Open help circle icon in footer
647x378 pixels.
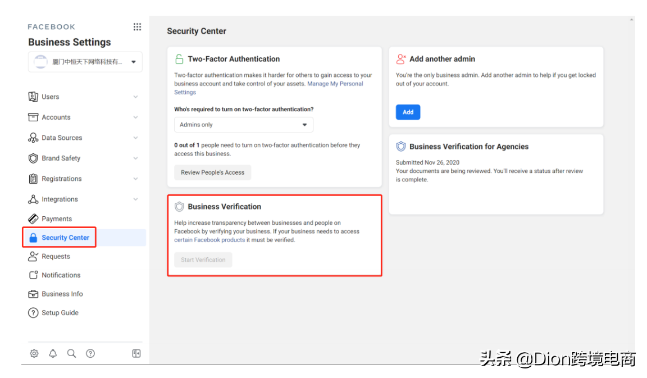[x=90, y=354]
